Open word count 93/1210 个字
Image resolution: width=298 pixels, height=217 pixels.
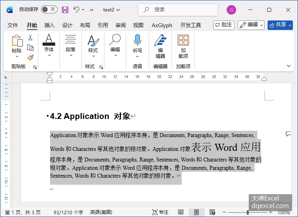(68, 212)
